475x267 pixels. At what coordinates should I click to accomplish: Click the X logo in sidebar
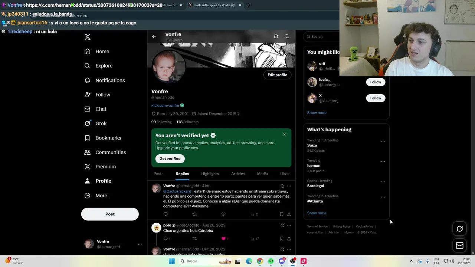coord(88,37)
